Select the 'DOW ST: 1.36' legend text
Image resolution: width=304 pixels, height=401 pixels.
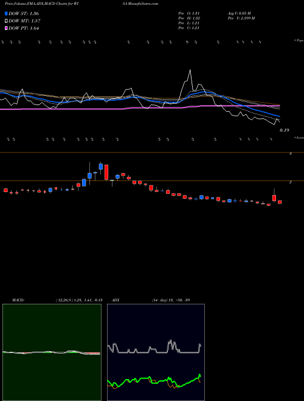tap(24, 14)
